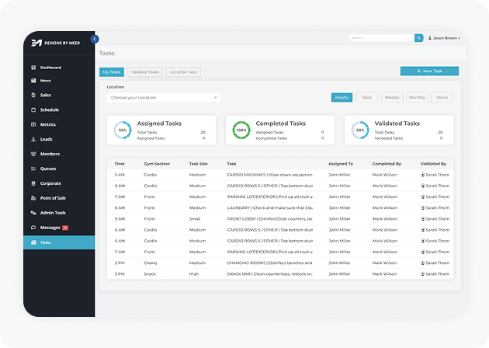Click the Small task size cell
Viewport: 489px width, 348px height.
click(x=195, y=219)
